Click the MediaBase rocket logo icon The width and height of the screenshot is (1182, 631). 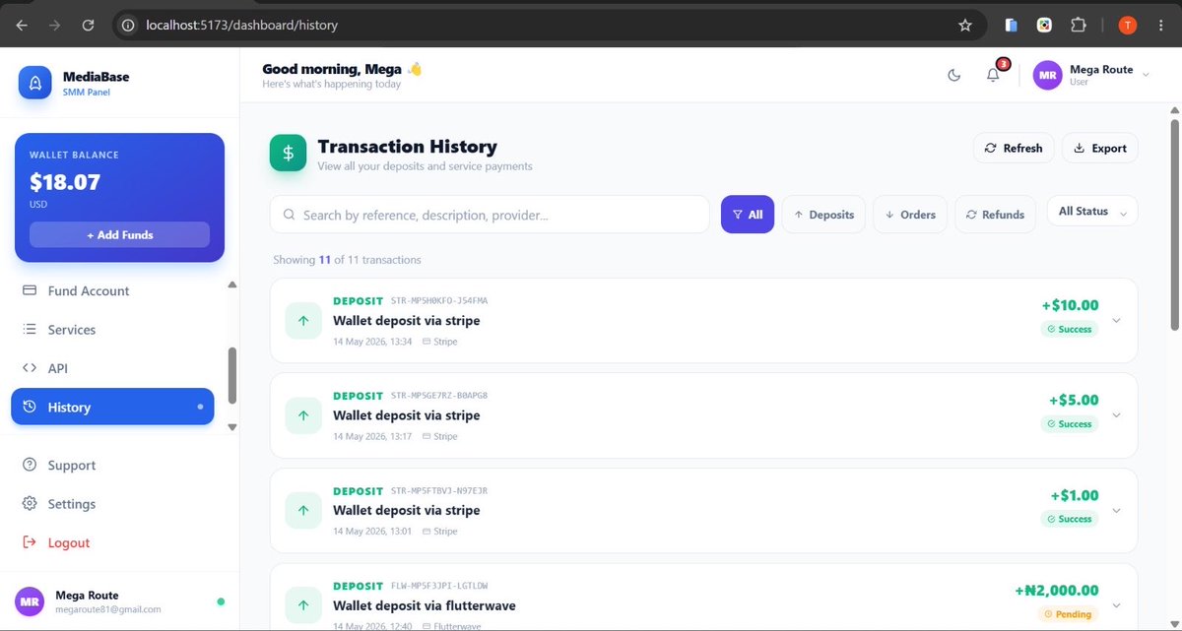[x=34, y=83]
